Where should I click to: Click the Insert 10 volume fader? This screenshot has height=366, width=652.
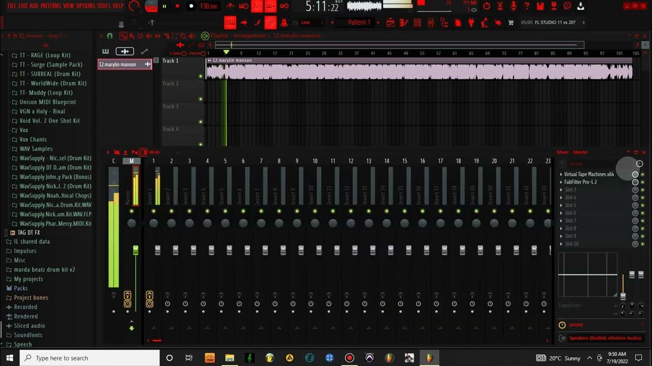[x=319, y=250]
